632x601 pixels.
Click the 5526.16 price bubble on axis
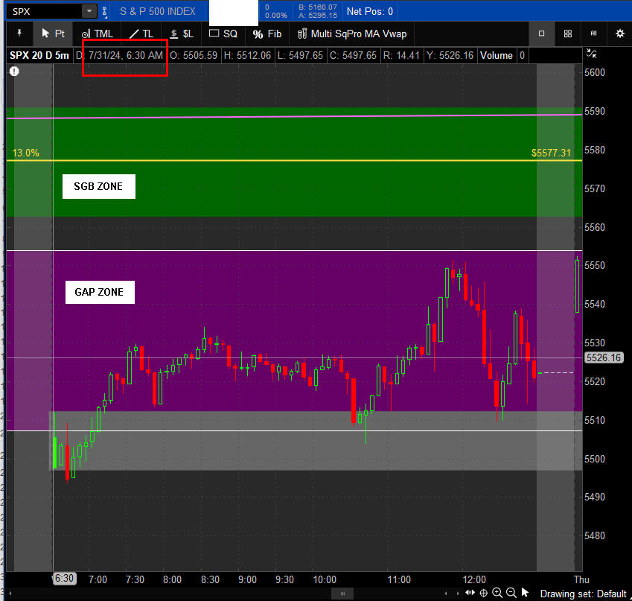tap(604, 357)
